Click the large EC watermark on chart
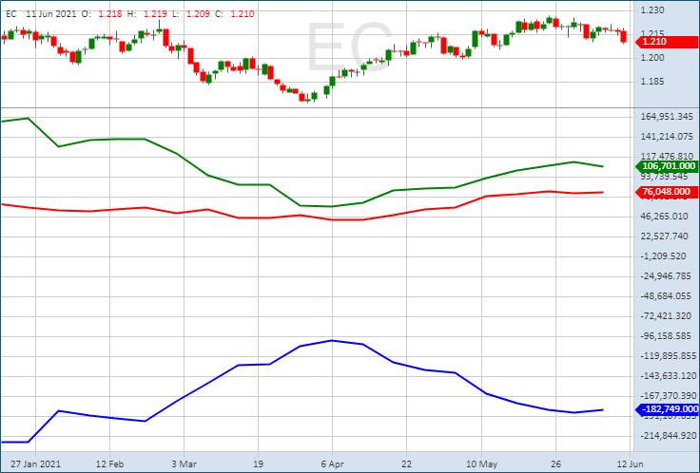The image size is (700, 473). click(x=349, y=46)
